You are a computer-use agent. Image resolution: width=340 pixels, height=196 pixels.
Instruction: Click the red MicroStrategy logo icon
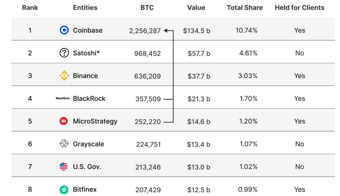(64, 121)
